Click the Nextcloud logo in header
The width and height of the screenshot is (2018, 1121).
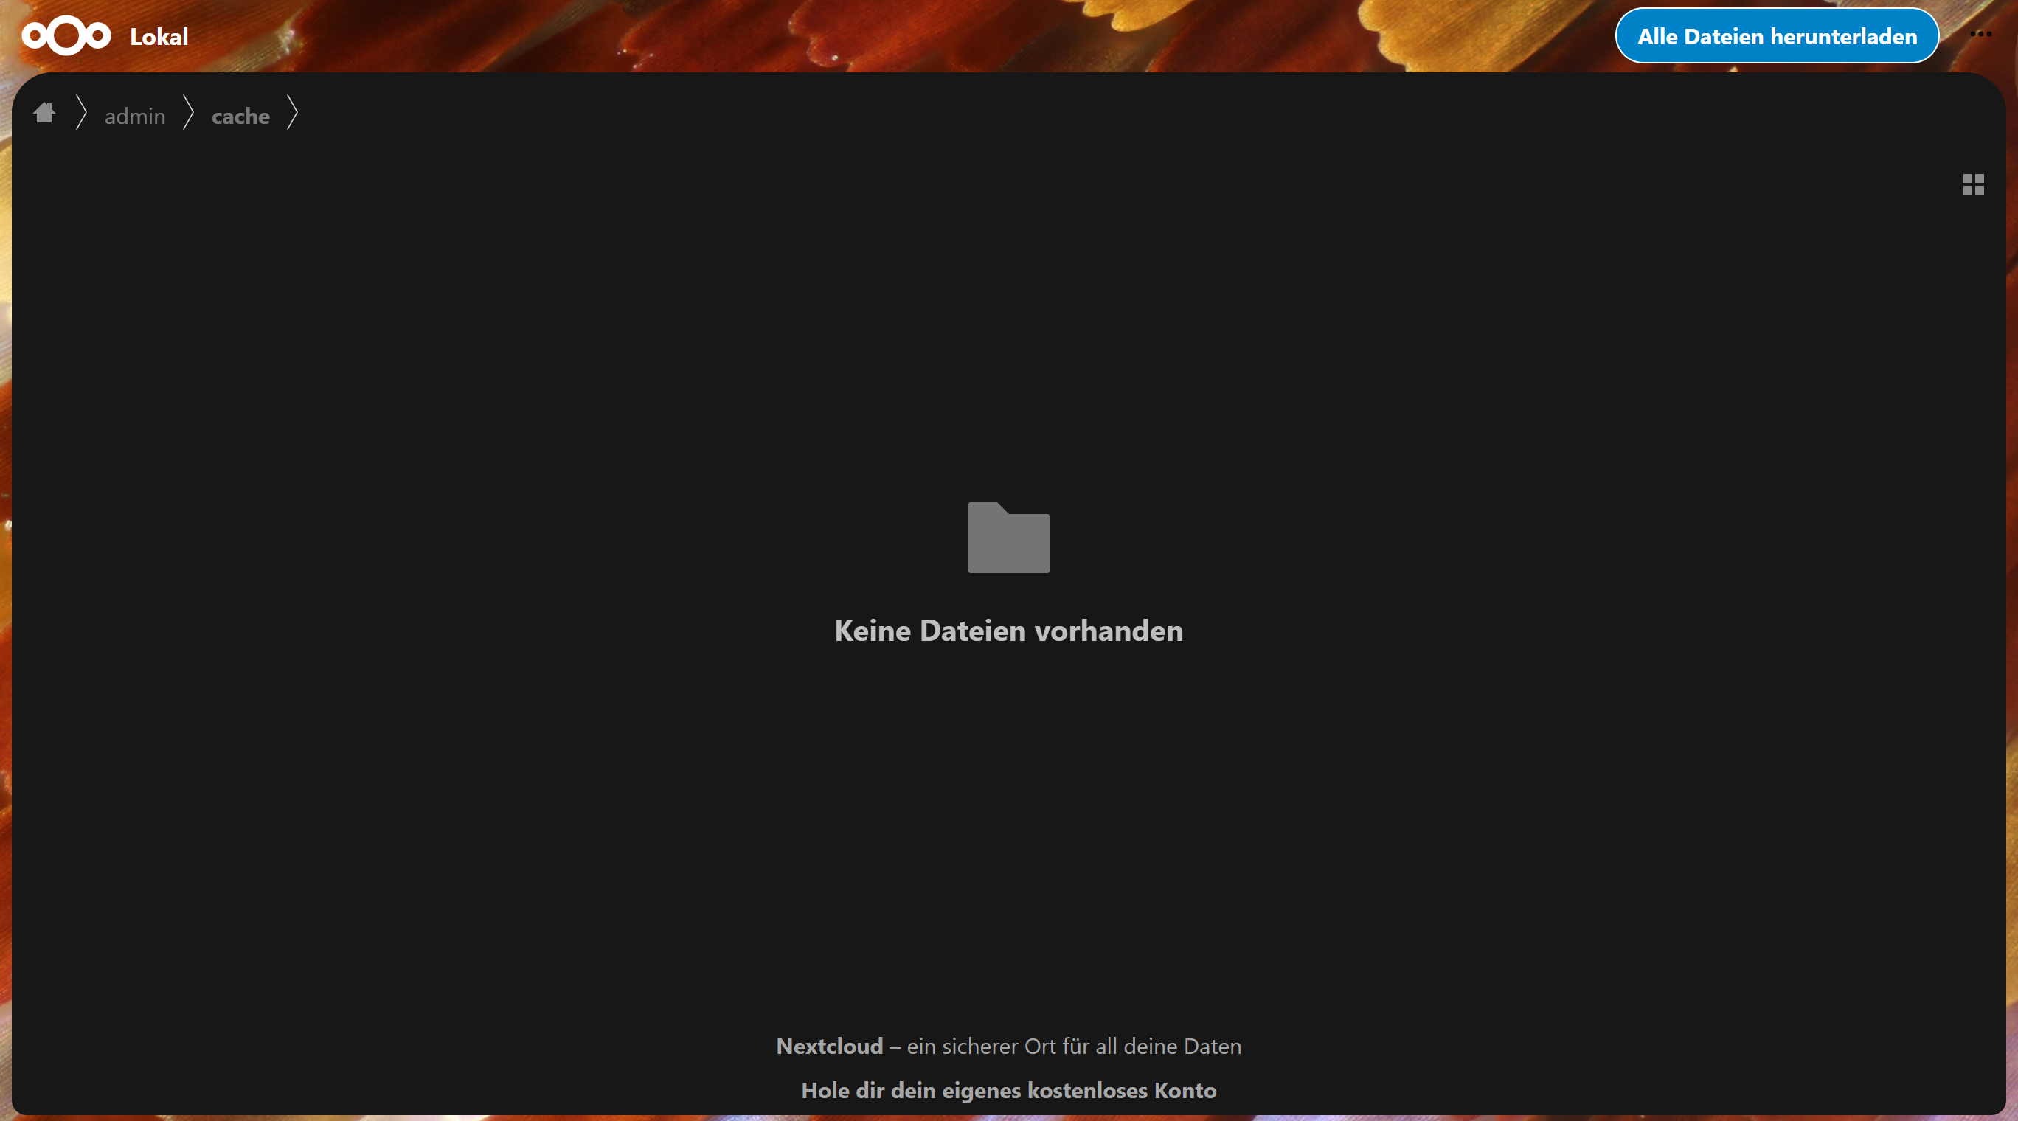pos(66,36)
